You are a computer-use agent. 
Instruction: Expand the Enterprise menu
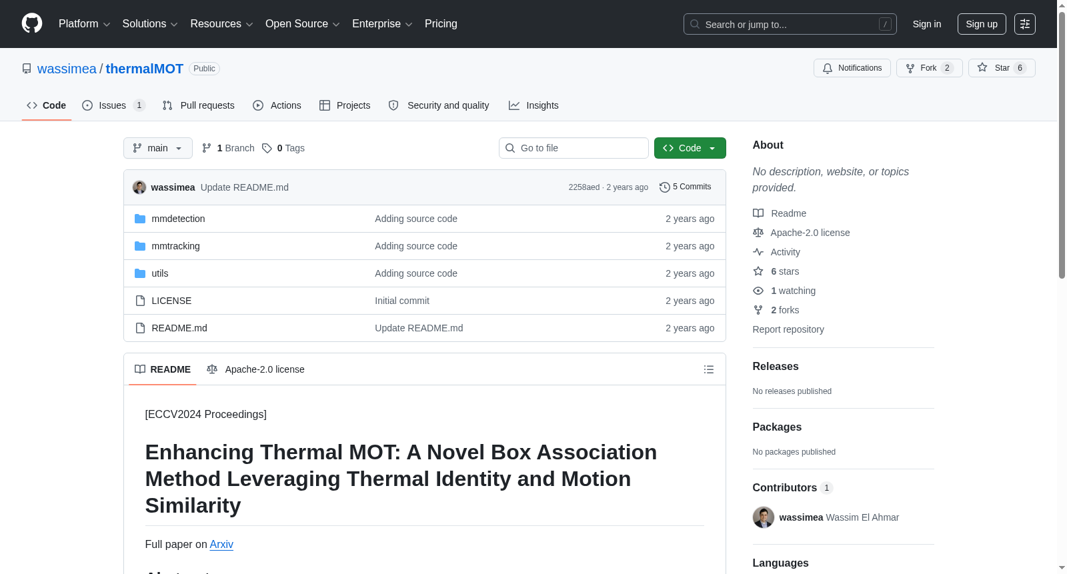(x=382, y=24)
